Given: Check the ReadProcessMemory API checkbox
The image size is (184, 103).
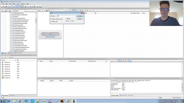Looking at the screenshot, I should (11, 39).
